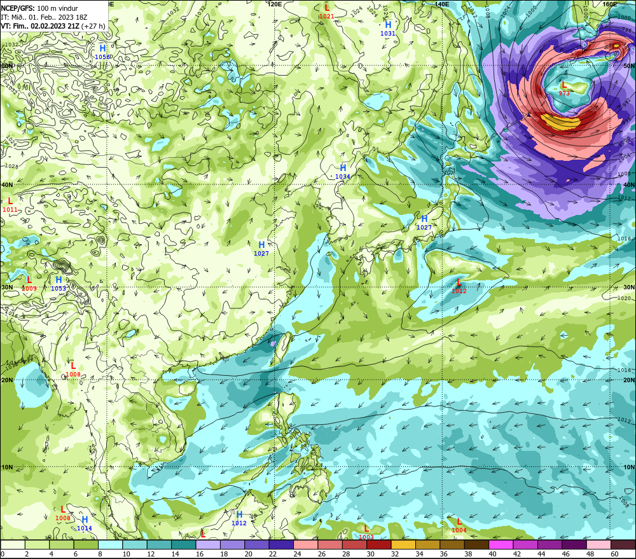Select the 'IT: Mið.. 01. Feb.. 2023 18Z' line
The width and height of the screenshot is (636, 559).
click(44, 17)
